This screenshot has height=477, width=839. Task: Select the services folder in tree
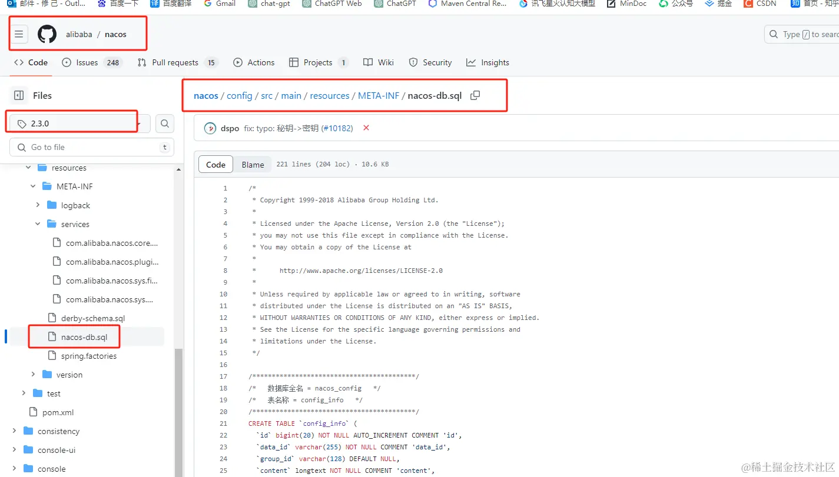pos(75,224)
